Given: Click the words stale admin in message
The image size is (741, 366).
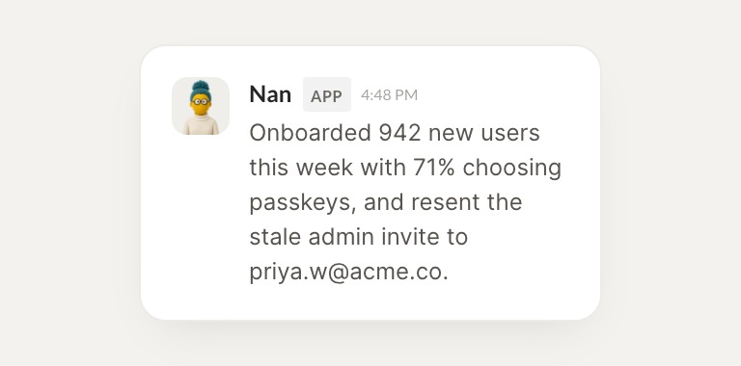Looking at the screenshot, I should tap(312, 237).
